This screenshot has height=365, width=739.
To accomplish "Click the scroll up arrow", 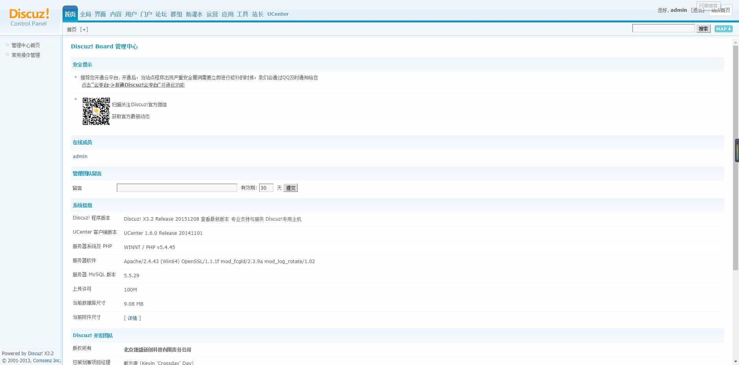I will (735, 42).
